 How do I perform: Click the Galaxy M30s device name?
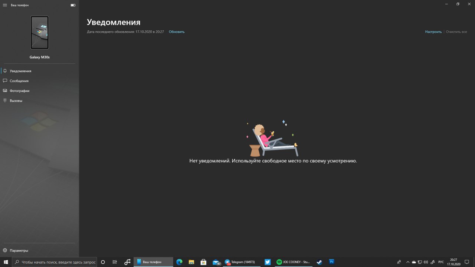tap(40, 57)
